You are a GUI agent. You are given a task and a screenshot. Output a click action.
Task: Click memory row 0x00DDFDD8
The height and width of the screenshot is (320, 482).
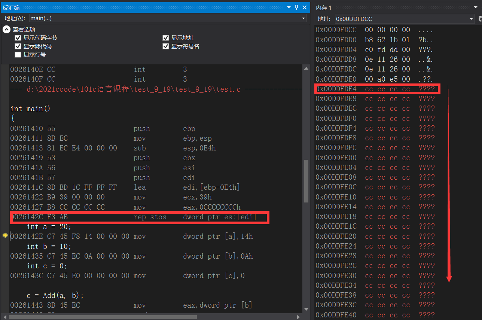click(375, 59)
